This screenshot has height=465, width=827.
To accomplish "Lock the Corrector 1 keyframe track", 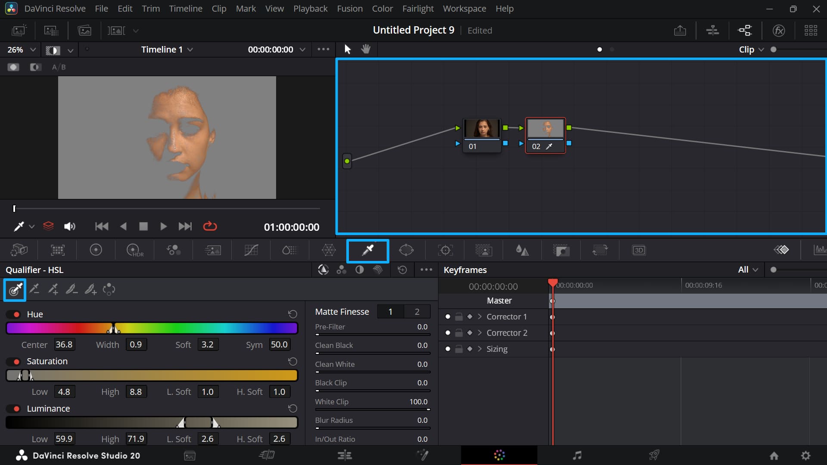I will (459, 317).
